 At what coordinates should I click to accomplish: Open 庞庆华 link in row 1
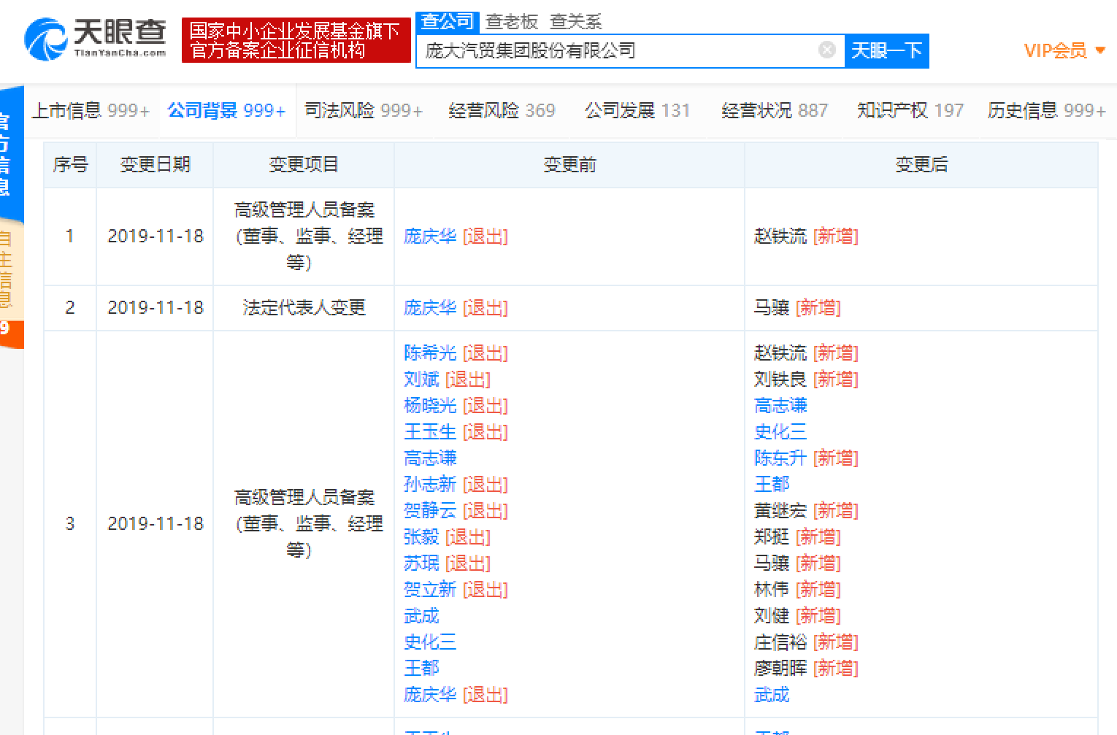[x=430, y=236]
